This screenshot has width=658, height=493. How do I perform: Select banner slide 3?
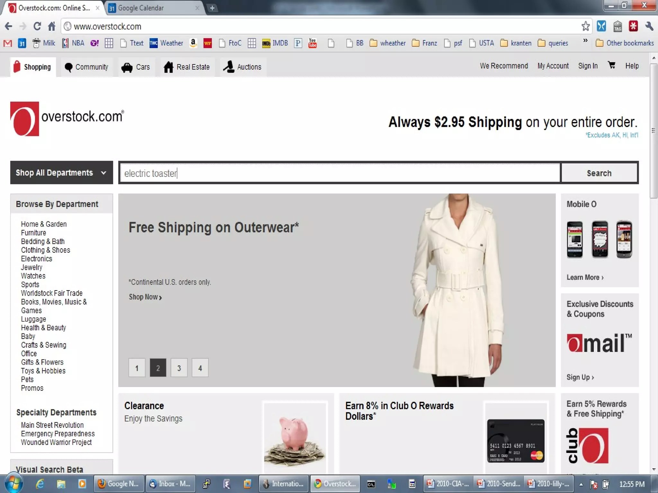point(179,368)
